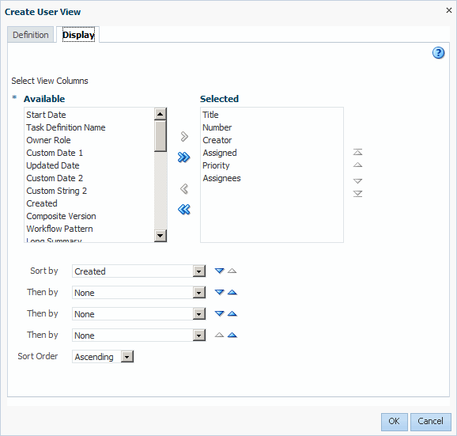Click the single left-arrow remove icon

(x=184, y=189)
